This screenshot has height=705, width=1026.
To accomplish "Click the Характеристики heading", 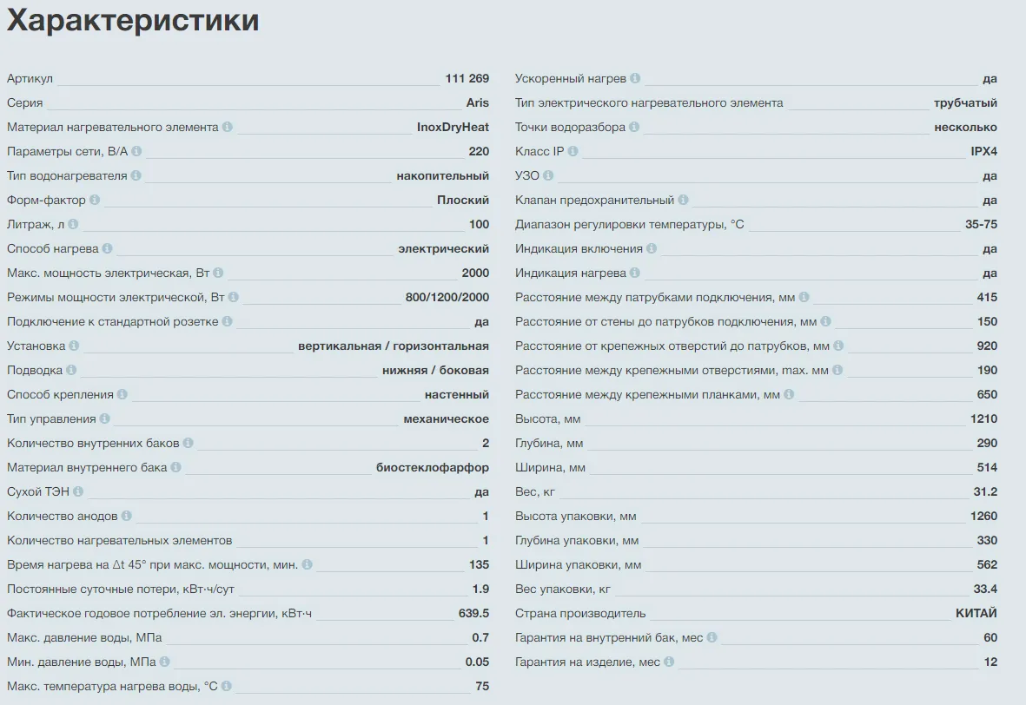I will 133,20.
